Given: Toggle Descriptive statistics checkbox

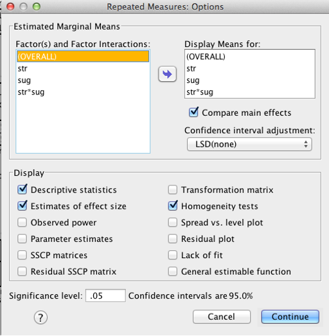Looking at the screenshot, I should click(x=22, y=189).
